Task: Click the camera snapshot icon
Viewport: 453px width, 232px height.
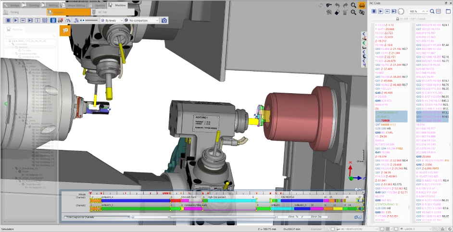Action: 164,21
